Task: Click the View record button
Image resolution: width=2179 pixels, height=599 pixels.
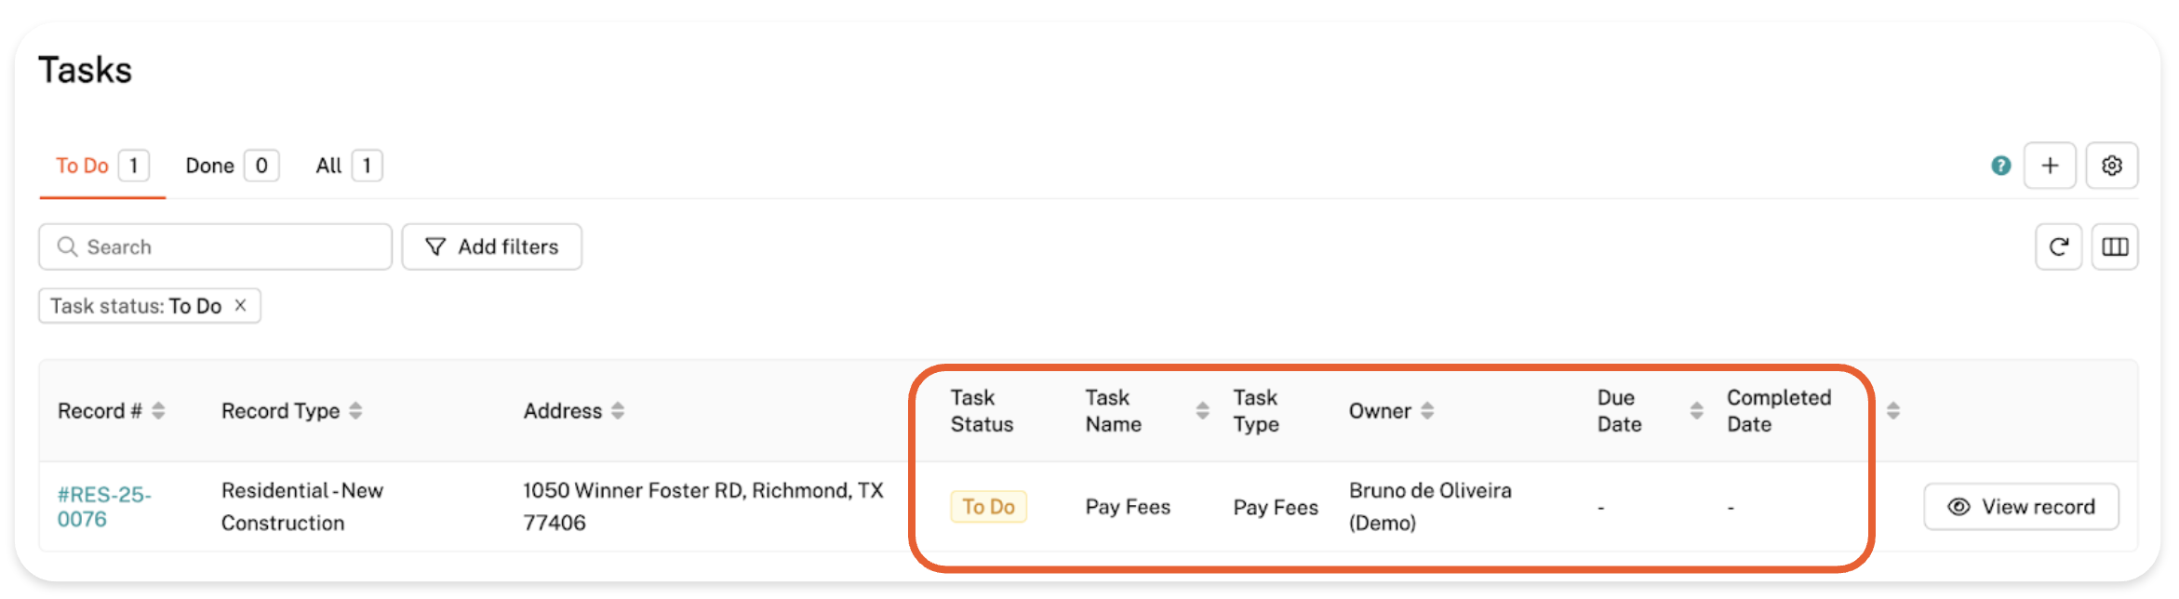Action: (2021, 507)
